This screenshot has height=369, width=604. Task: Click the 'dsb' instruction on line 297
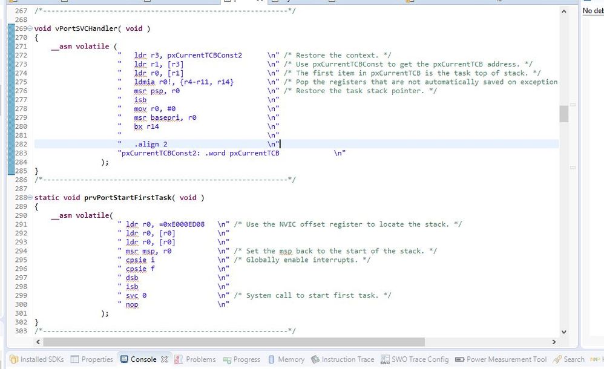pos(132,277)
